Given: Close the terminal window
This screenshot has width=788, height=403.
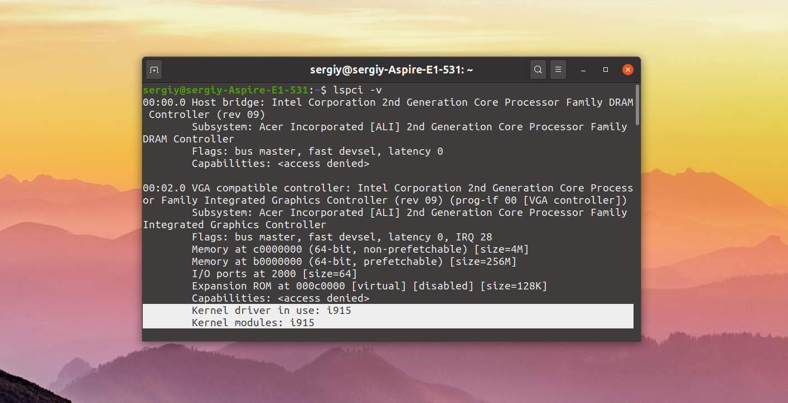Looking at the screenshot, I should (627, 70).
